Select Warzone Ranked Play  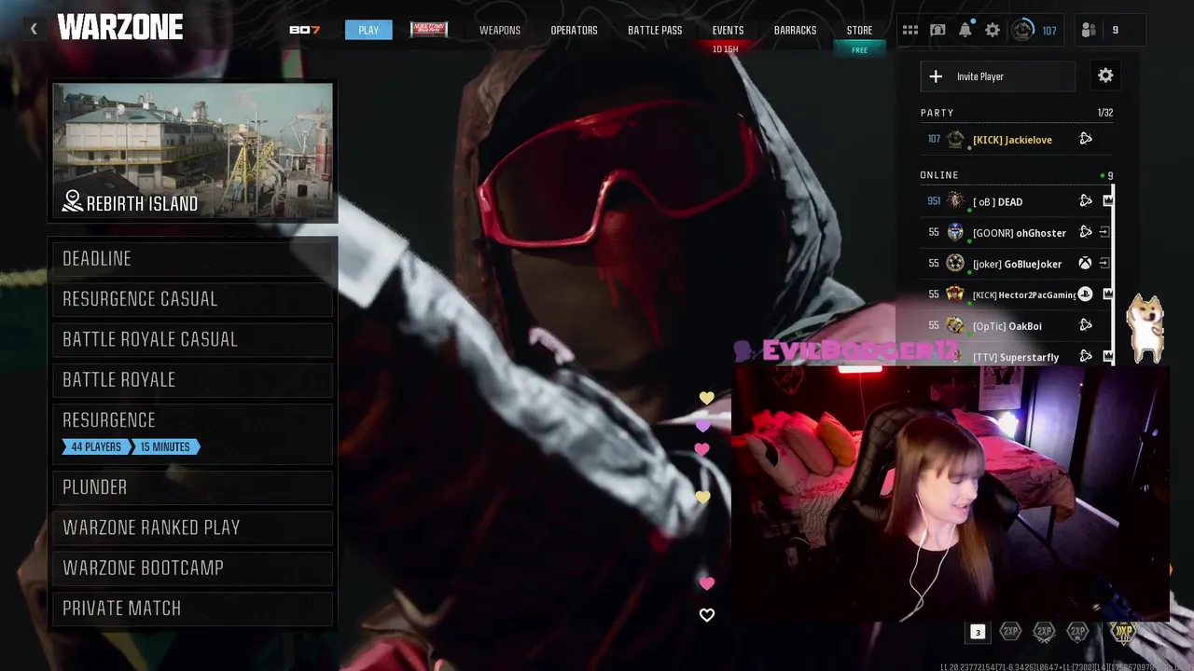[x=193, y=527]
